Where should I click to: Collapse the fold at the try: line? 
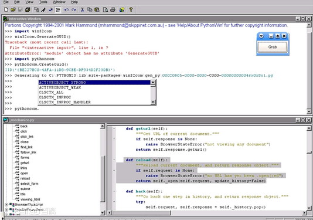(114, 202)
